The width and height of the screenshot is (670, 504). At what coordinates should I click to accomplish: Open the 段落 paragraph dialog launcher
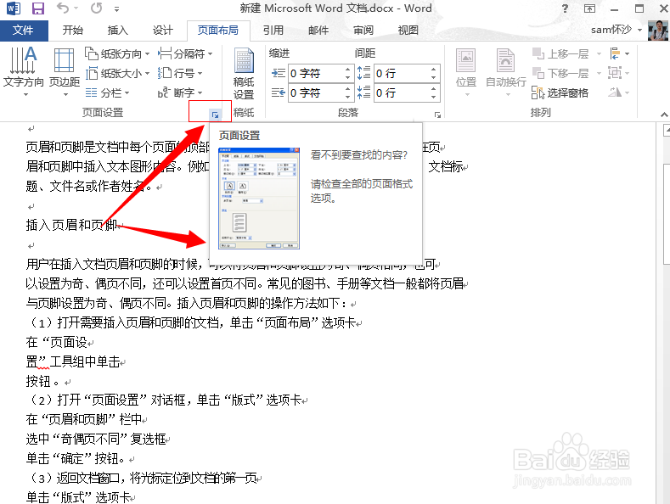pyautogui.click(x=437, y=115)
